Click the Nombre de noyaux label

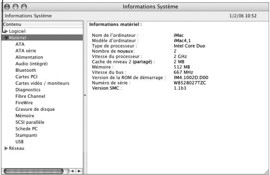pos(113,51)
